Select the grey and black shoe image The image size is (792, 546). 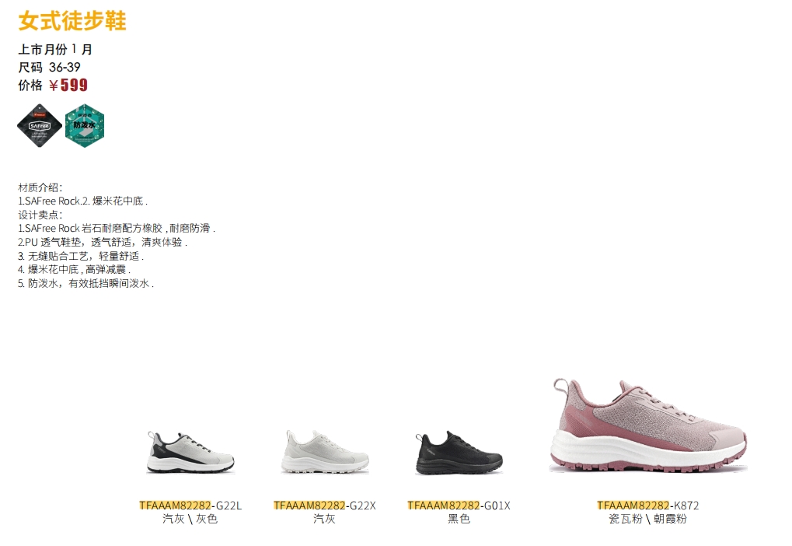click(190, 451)
